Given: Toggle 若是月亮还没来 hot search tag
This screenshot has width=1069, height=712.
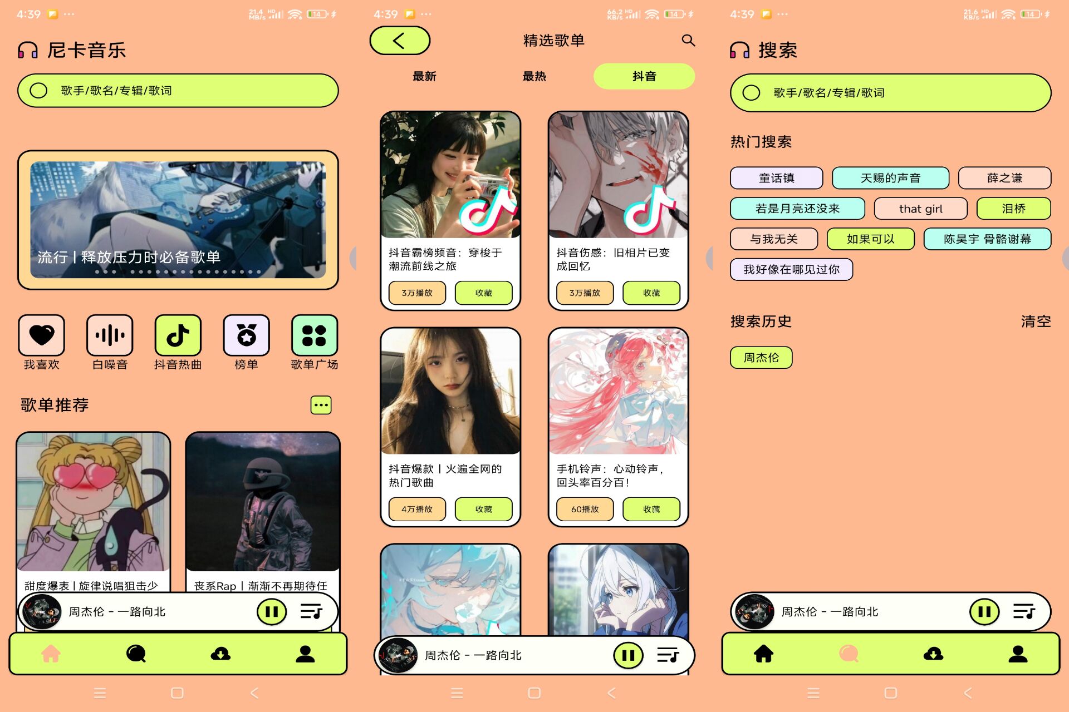Looking at the screenshot, I should [795, 208].
